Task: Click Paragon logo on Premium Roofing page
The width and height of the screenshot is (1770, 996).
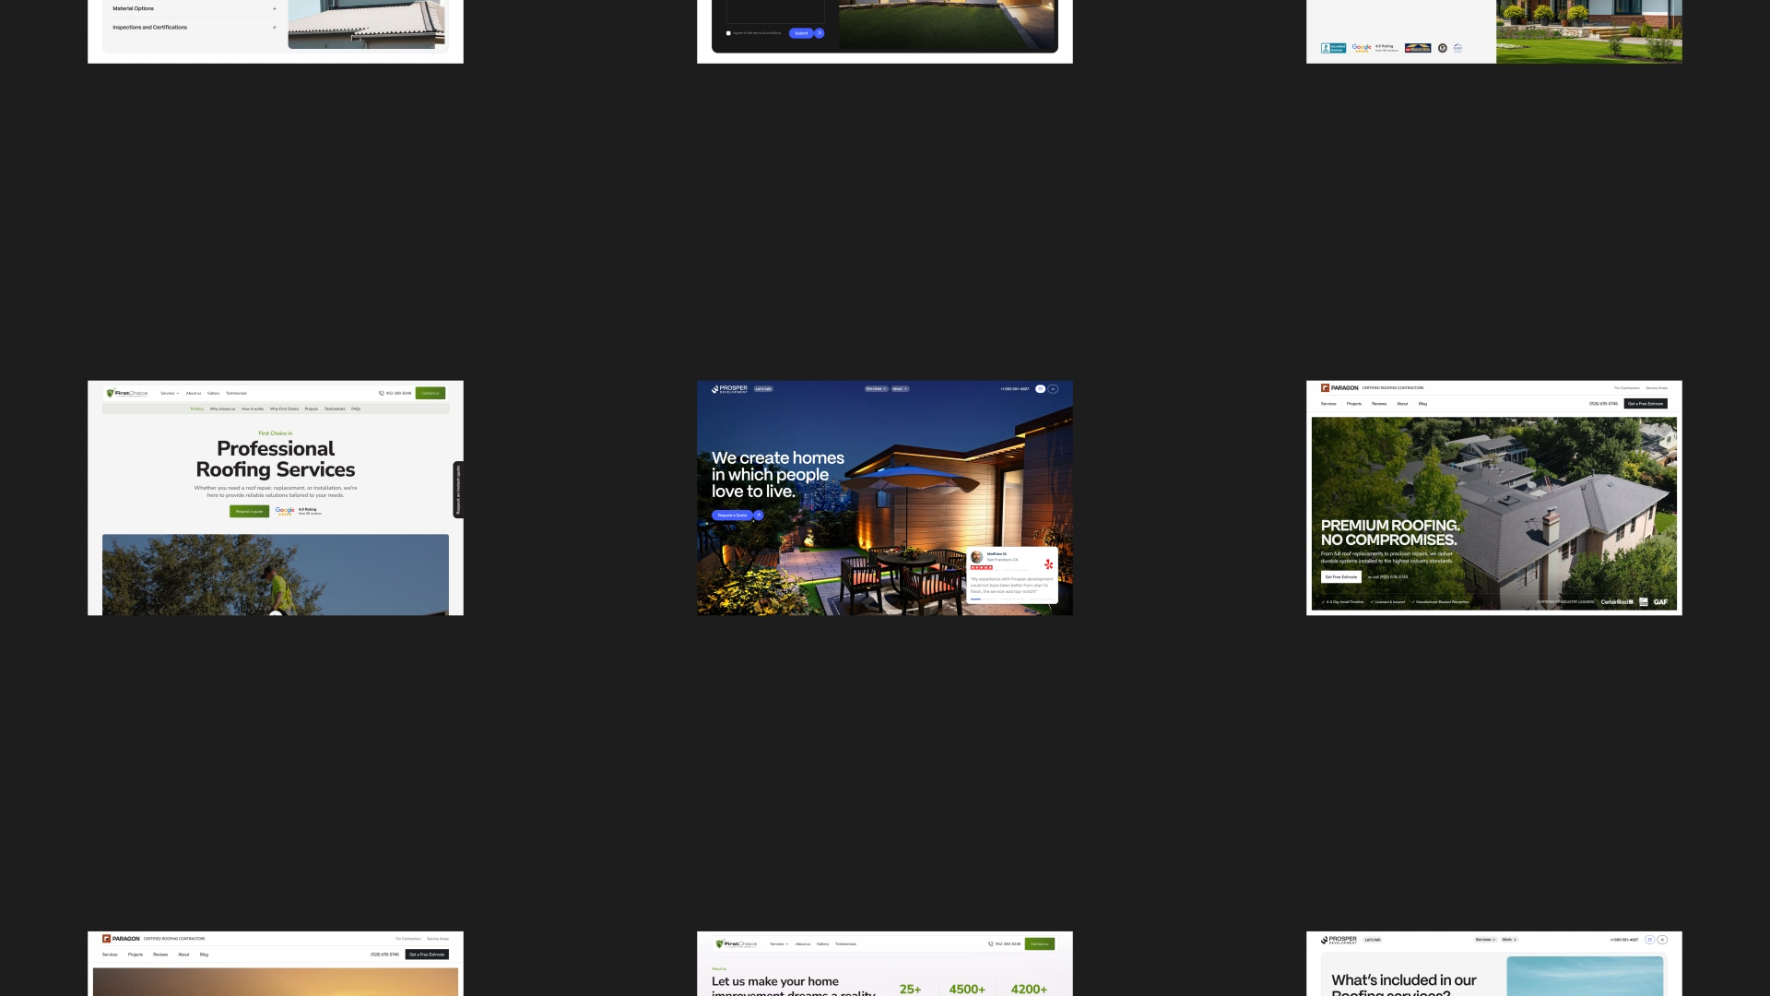Action: (x=1339, y=388)
